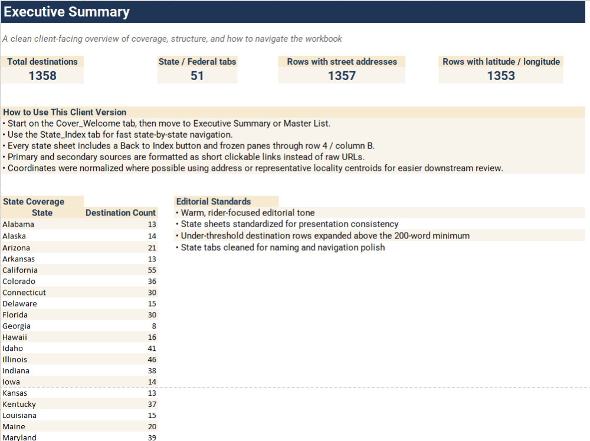The height and width of the screenshot is (441, 590).
Task: Click the Warm, rider-focused editorial tone line
Action: point(379,213)
